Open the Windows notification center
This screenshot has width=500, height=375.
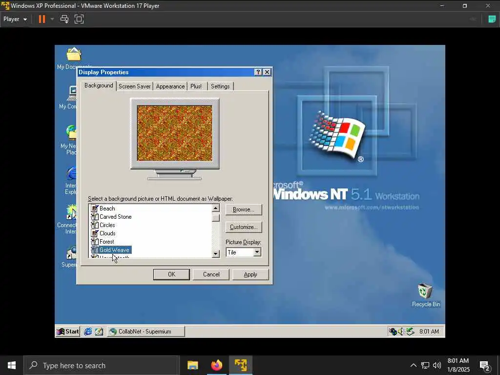[x=485, y=366]
